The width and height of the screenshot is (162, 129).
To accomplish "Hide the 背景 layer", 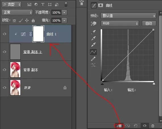I will click(5, 88).
